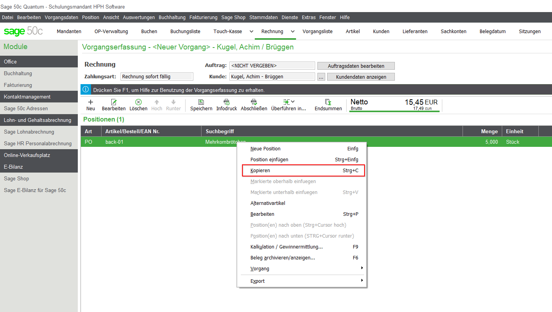Click Kundendaten anzeigen button
The width and height of the screenshot is (552, 312).
click(361, 77)
